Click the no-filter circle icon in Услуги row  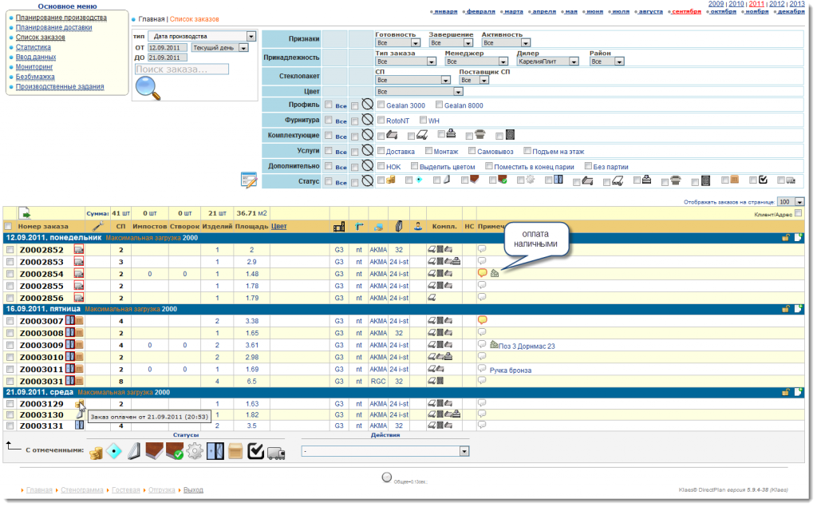coord(367,151)
